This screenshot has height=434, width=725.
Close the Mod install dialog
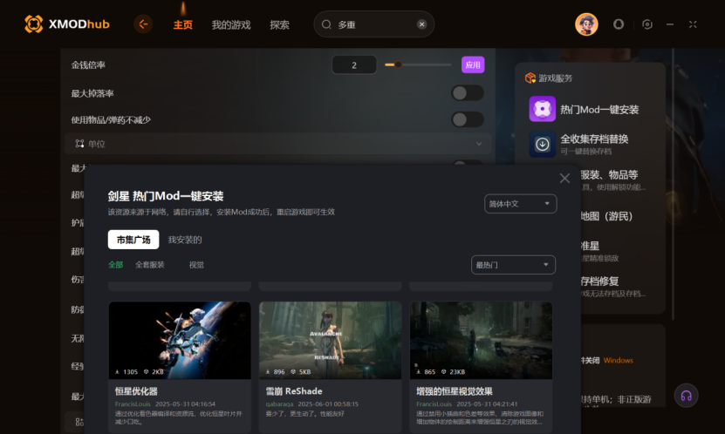click(x=564, y=178)
